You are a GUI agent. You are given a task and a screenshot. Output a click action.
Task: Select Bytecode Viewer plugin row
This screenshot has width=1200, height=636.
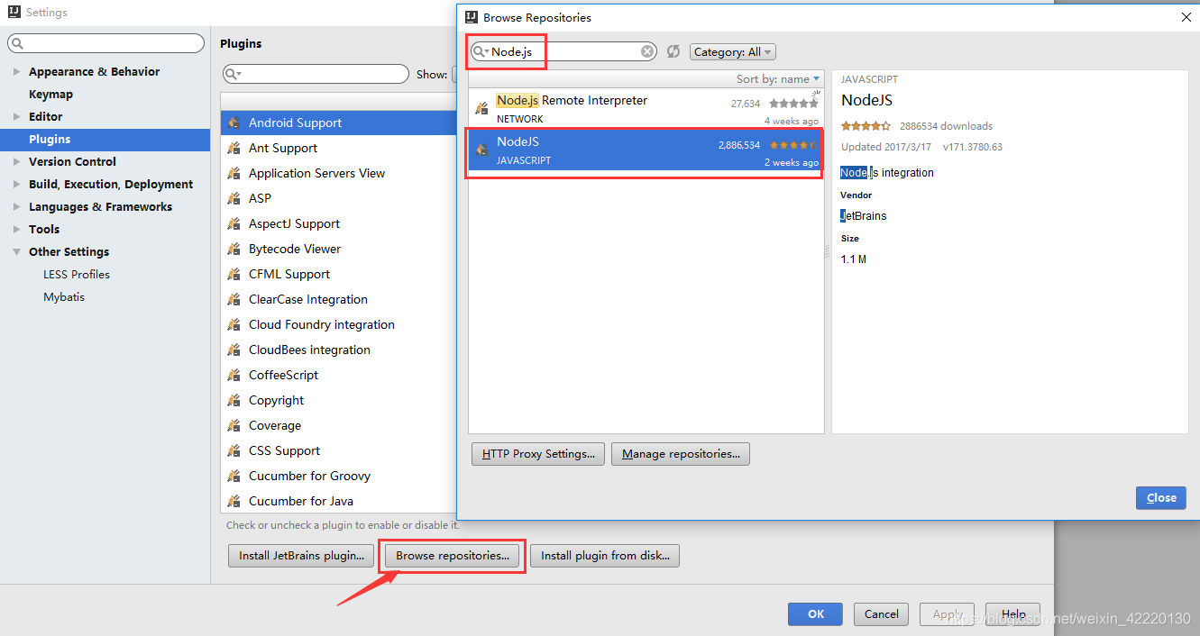[x=339, y=249]
